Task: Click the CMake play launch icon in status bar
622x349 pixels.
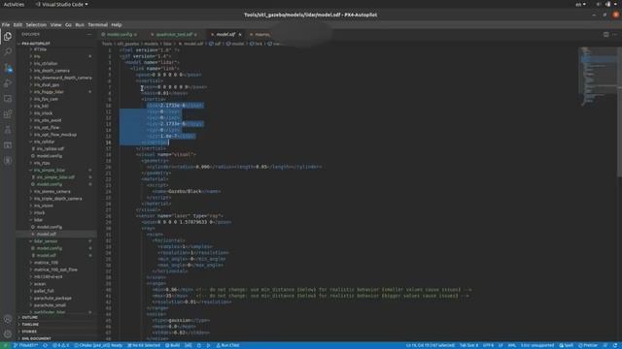Action: [208, 345]
